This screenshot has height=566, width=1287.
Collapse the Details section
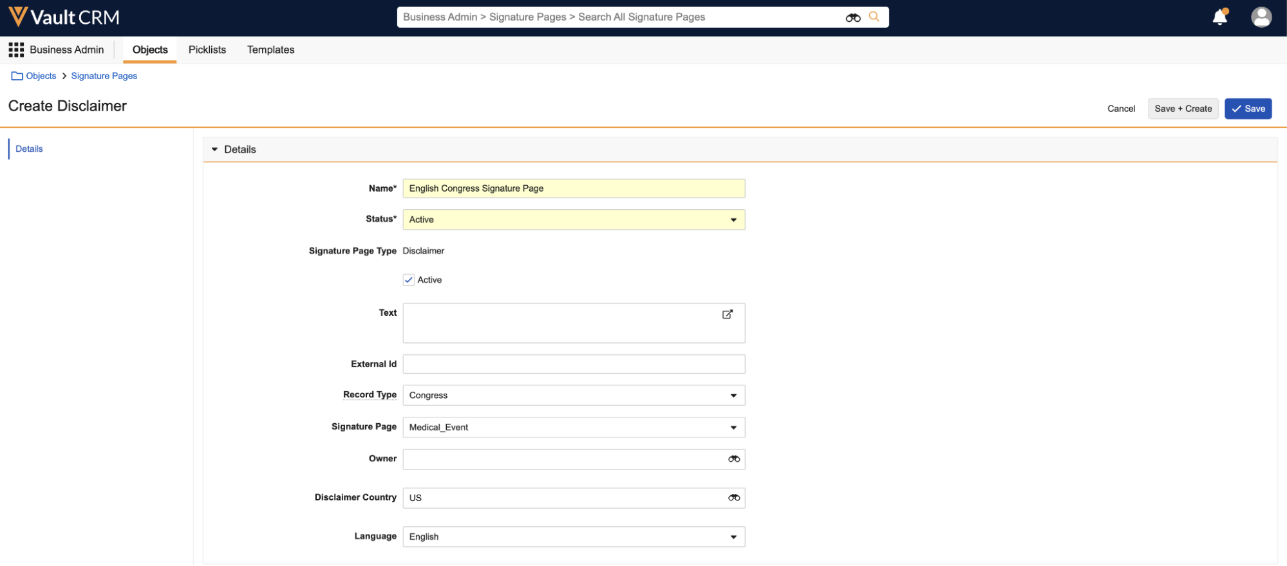click(x=215, y=149)
